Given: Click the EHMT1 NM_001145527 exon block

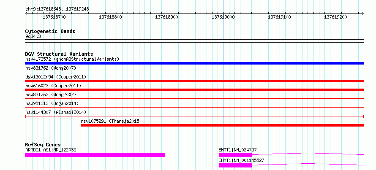Looking at the screenshot, I should (x=235, y=165).
